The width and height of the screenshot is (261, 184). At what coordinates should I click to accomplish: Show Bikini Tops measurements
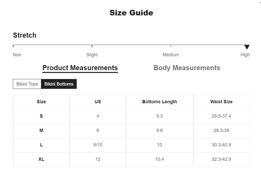coord(27,84)
